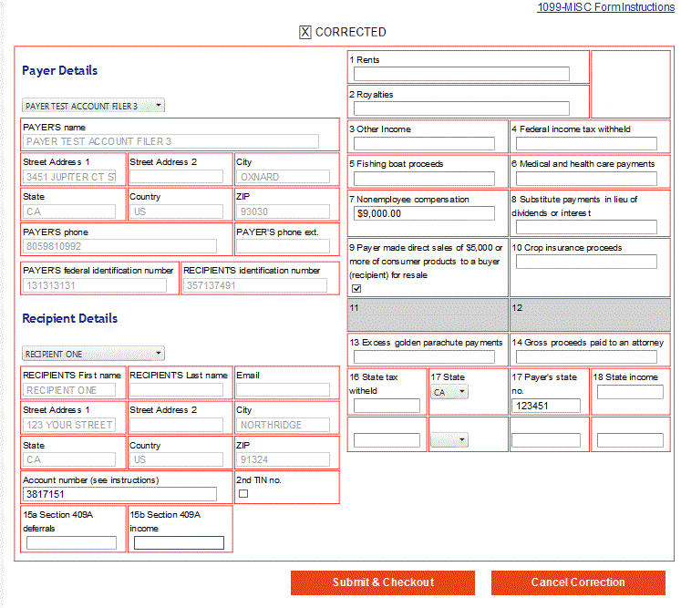This screenshot has width=681, height=608.
Task: Click the PAYER'S name field
Action: (170, 141)
